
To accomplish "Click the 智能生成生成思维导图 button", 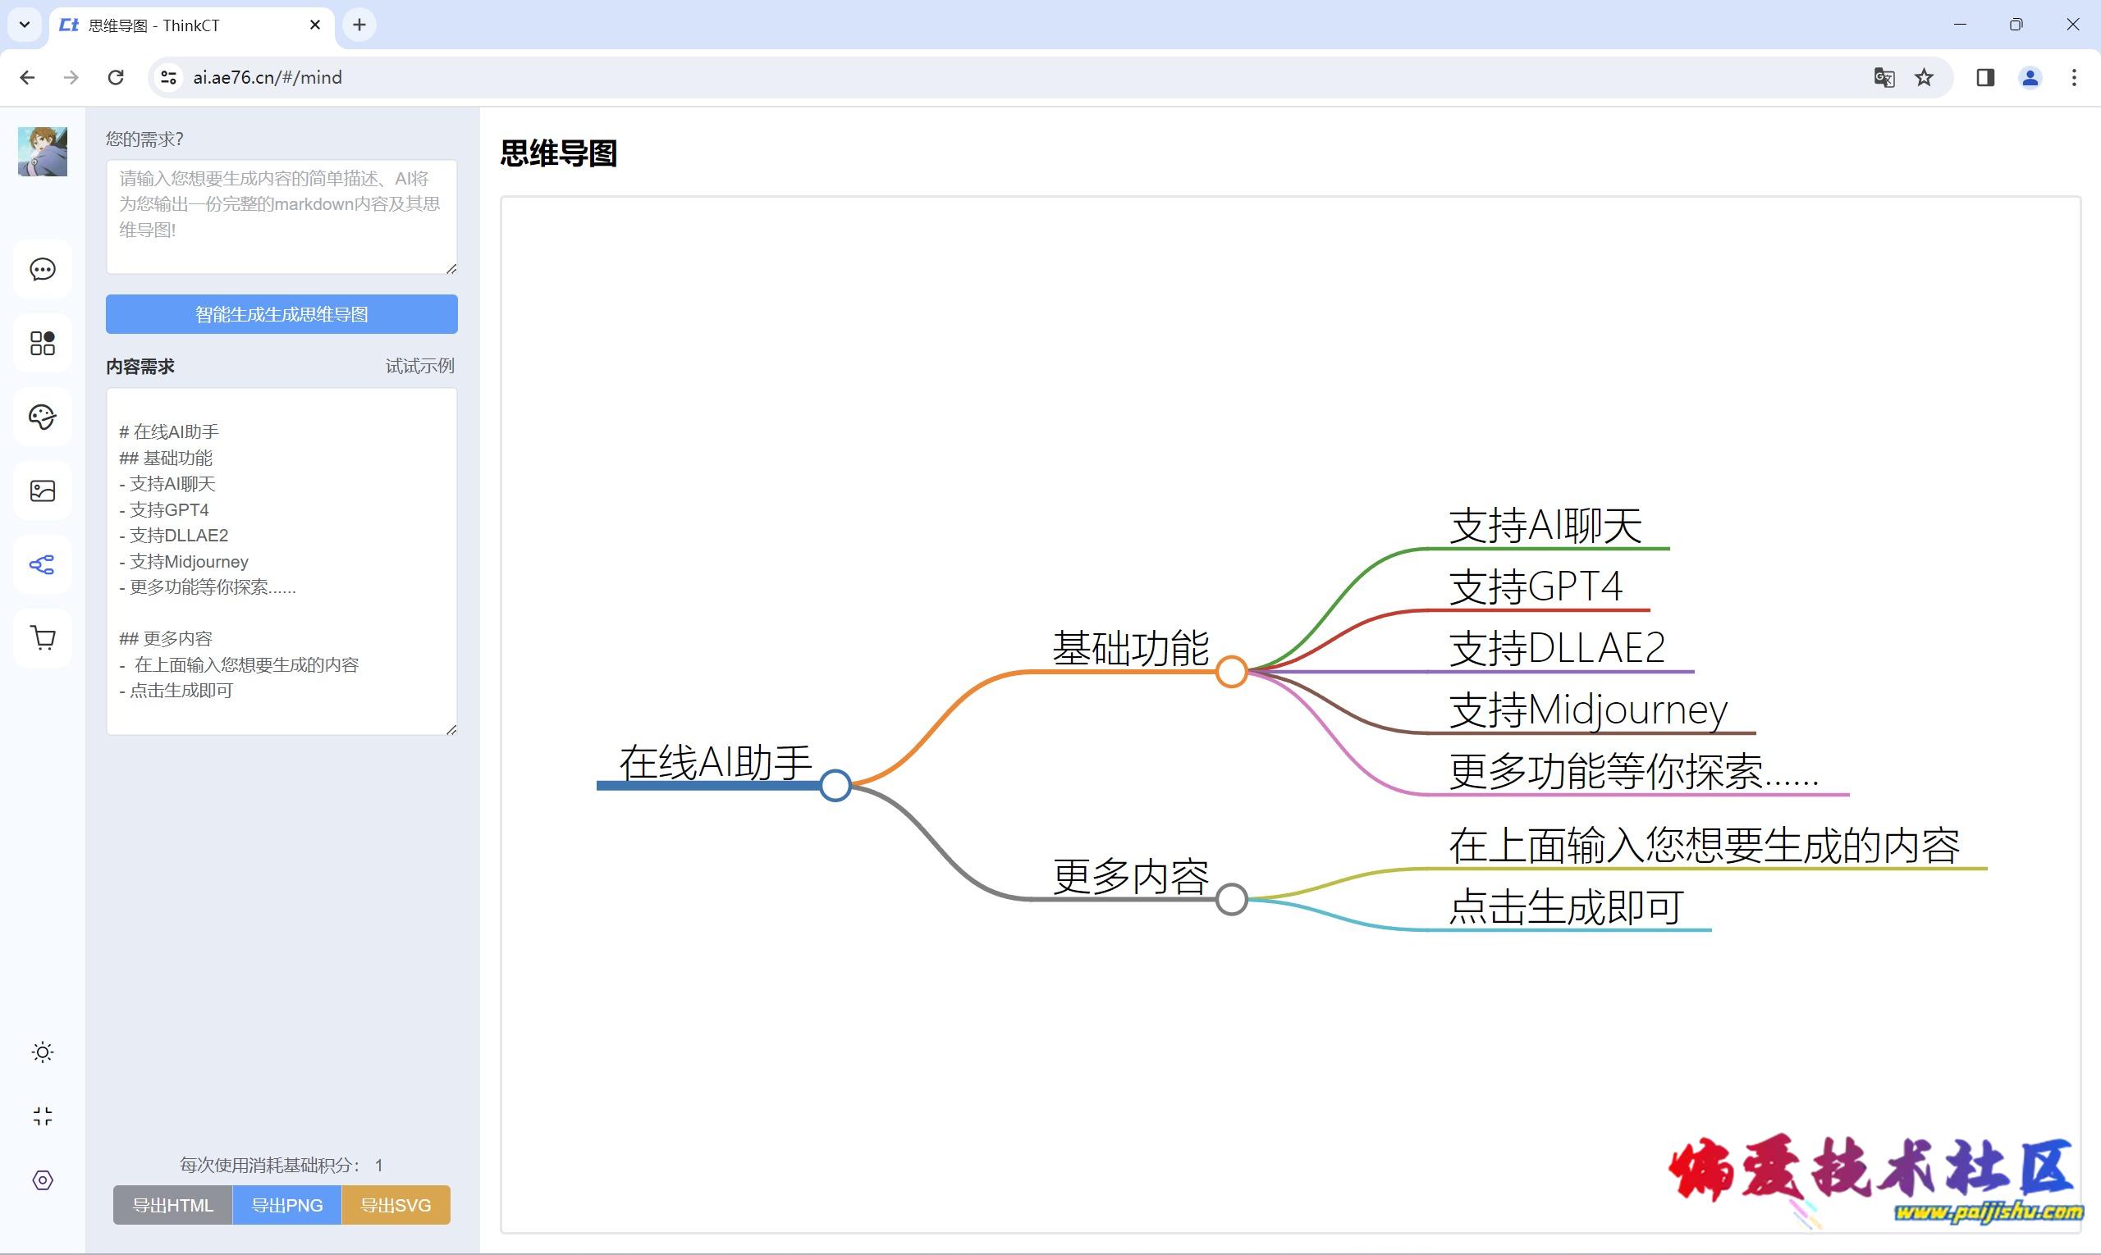I will pyautogui.click(x=282, y=313).
